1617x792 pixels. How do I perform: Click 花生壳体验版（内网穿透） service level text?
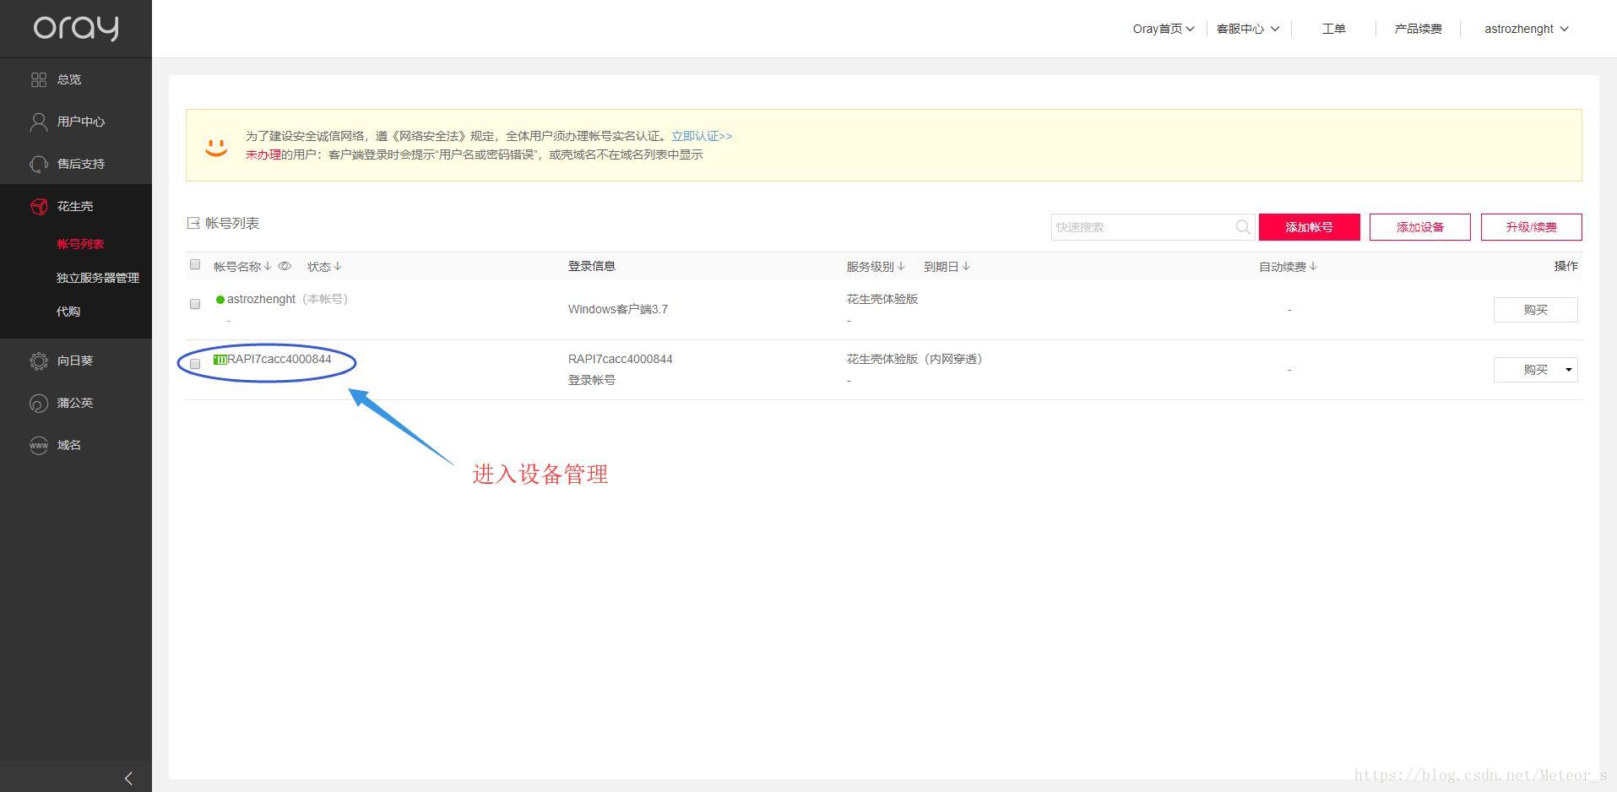[x=914, y=360]
